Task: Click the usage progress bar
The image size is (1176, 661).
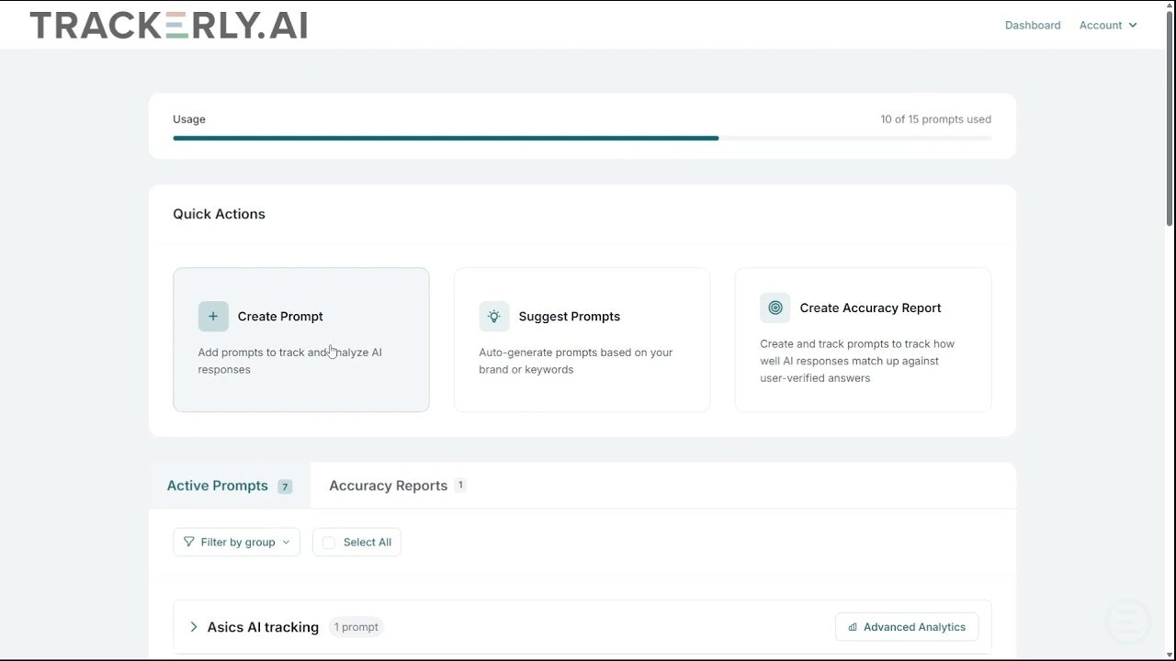Action: (582, 139)
